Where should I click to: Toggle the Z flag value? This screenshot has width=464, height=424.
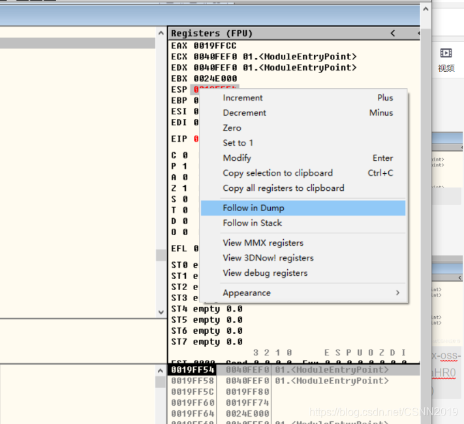[x=185, y=188]
